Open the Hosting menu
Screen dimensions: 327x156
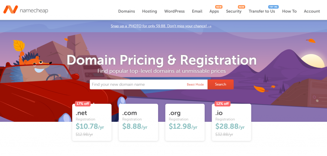[149, 11]
